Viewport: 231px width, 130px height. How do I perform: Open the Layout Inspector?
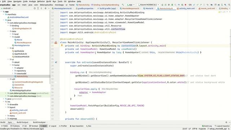click(222, 126)
